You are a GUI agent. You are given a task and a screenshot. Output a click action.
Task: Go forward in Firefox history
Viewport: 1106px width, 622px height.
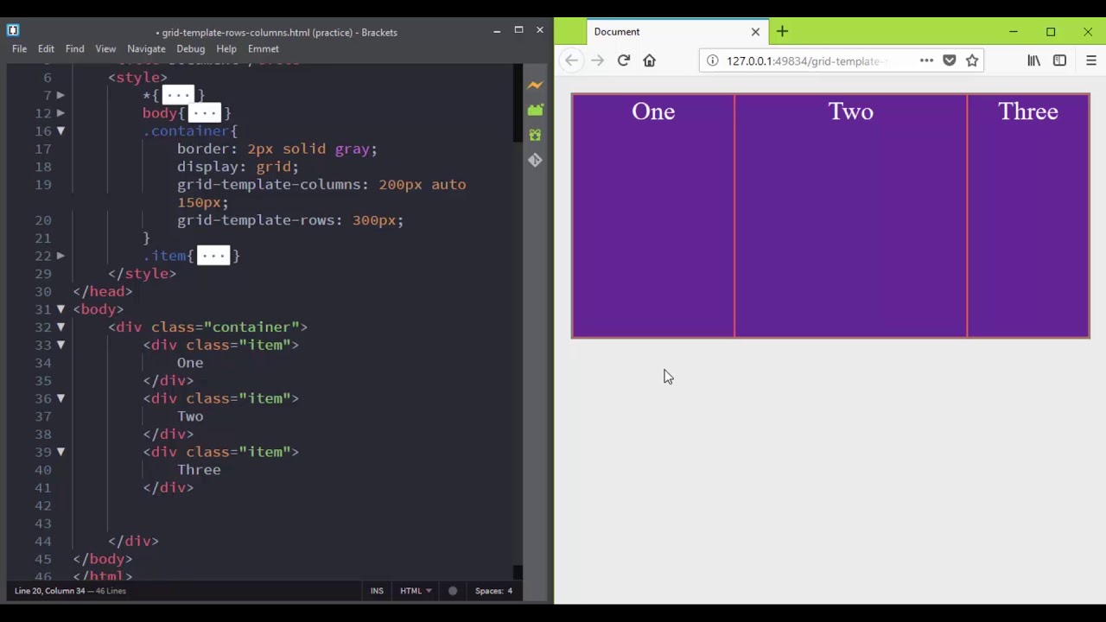(x=597, y=60)
